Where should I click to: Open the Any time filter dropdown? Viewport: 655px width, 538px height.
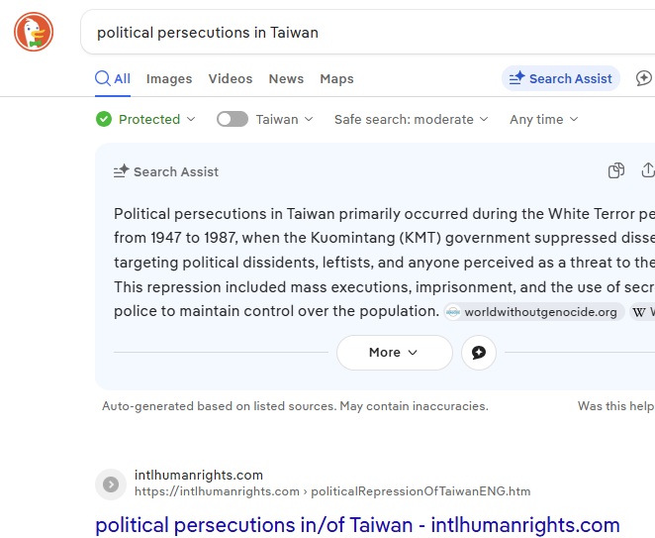pos(543,120)
